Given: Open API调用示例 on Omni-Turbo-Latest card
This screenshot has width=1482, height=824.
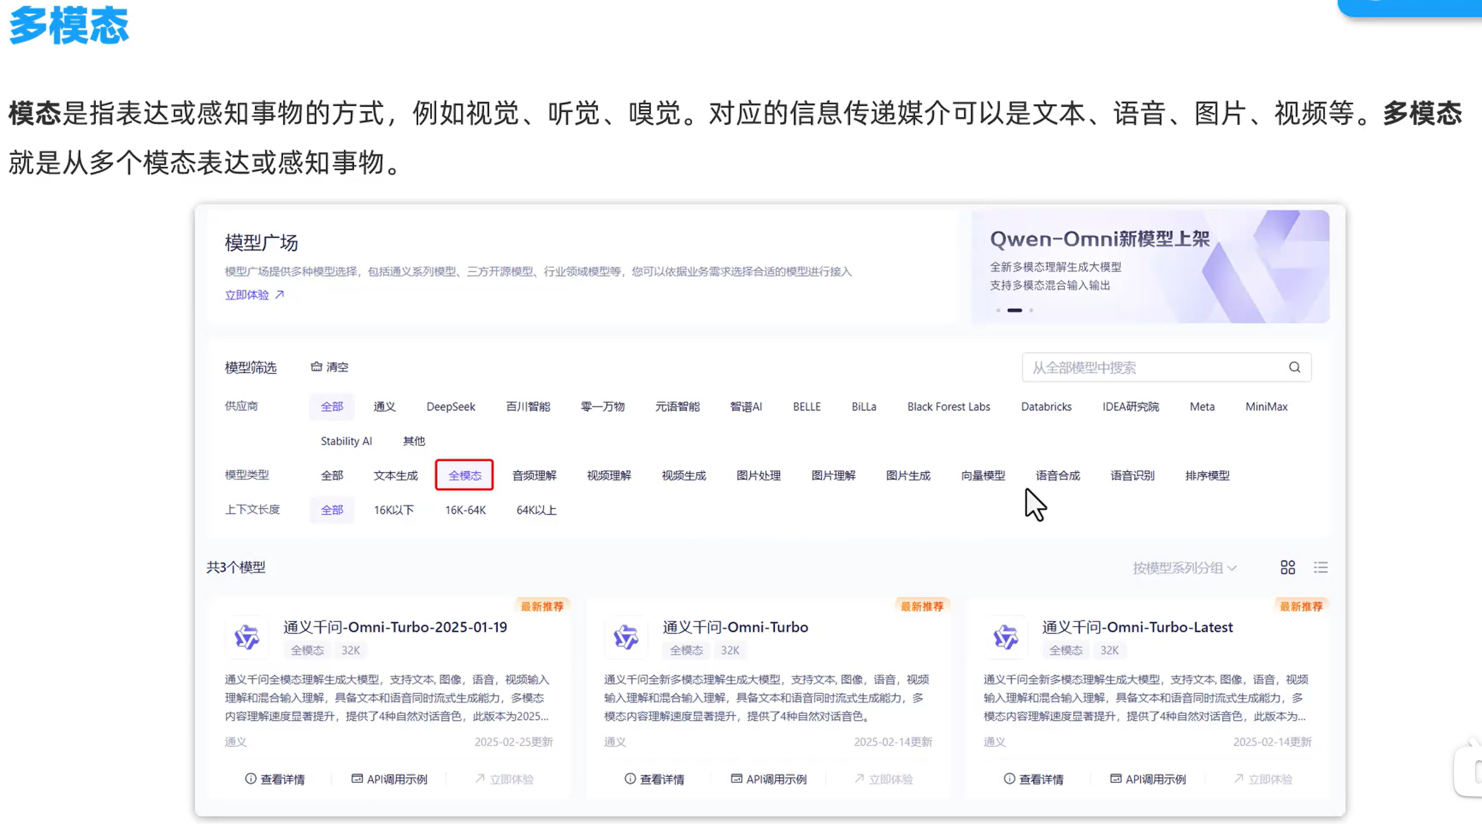Looking at the screenshot, I should click(1148, 779).
